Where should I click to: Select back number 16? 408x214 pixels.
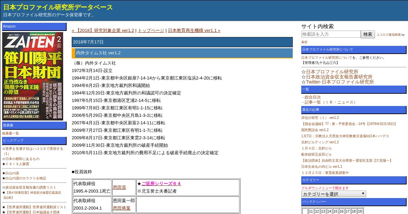342,211
